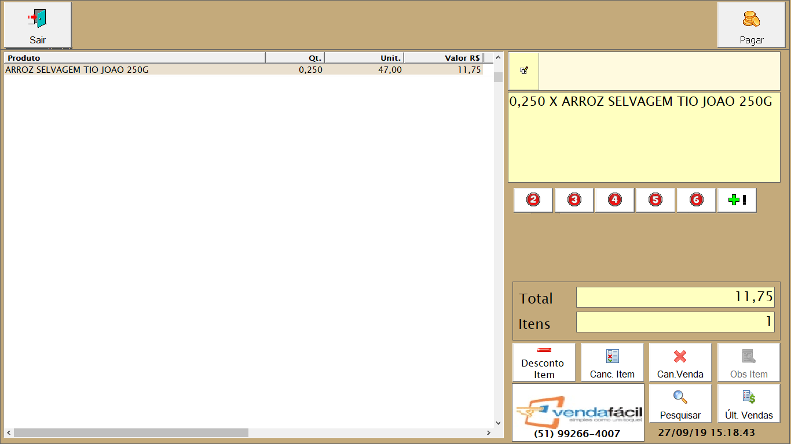Select quantity shortcut button 4
This screenshot has height=444, width=791.
point(614,200)
